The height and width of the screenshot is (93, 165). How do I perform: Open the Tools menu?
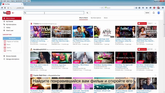tap(25, 1)
